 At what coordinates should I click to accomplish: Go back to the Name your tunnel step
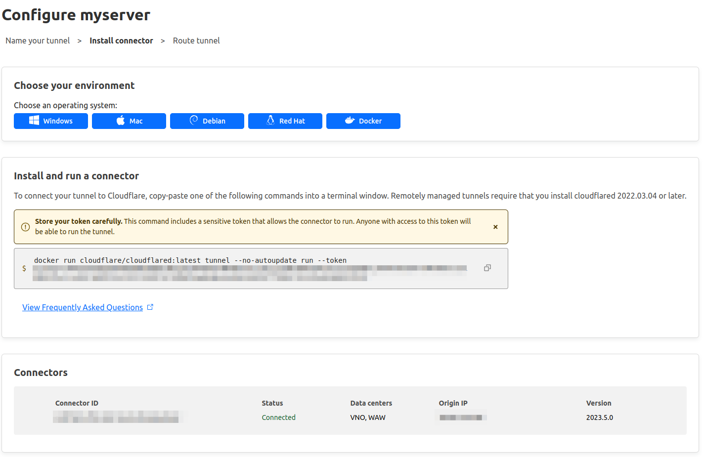[x=37, y=41]
